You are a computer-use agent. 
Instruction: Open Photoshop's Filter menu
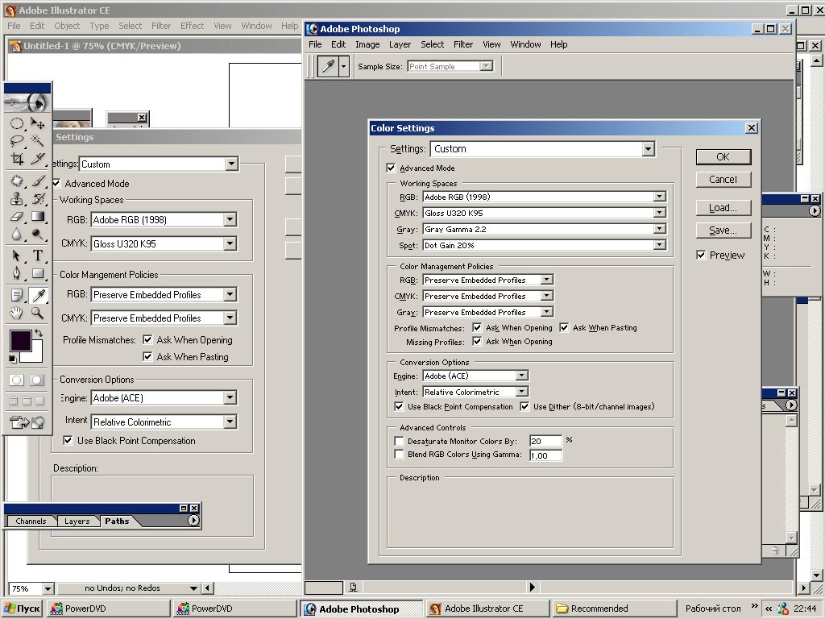click(x=463, y=45)
